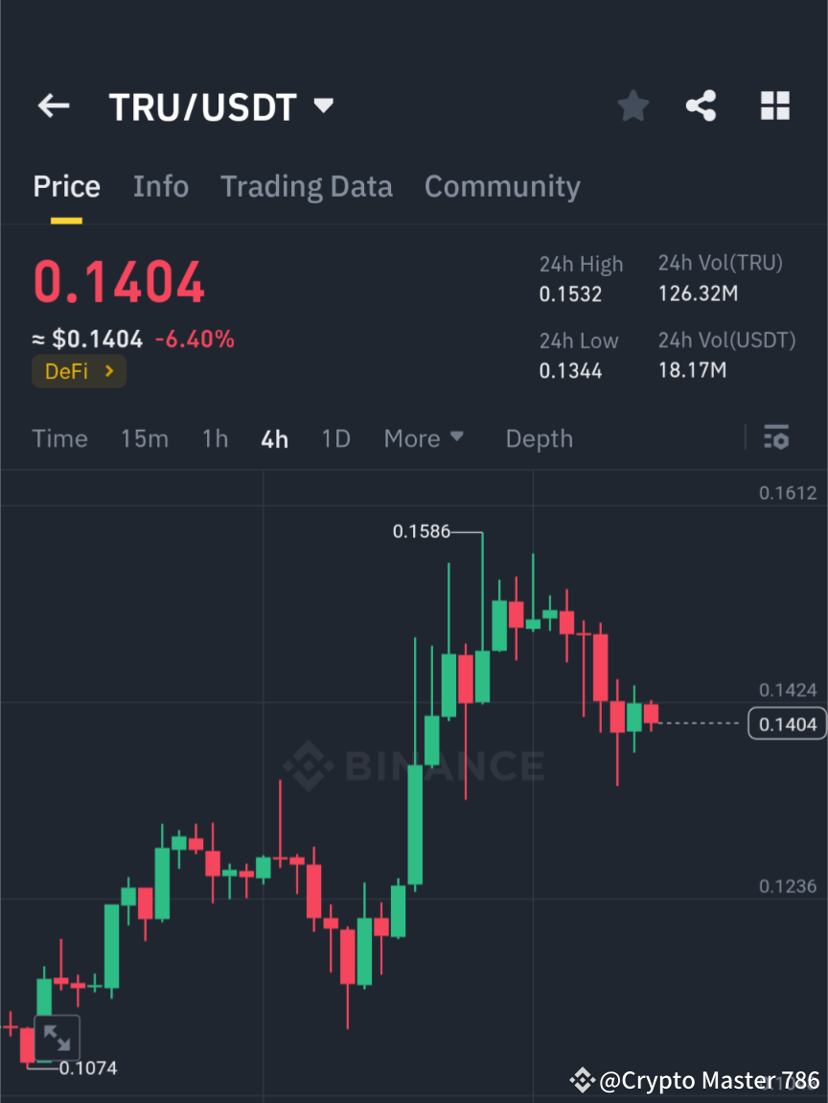Switch chart to 1D interval
This screenshot has width=828, height=1103.
click(335, 438)
